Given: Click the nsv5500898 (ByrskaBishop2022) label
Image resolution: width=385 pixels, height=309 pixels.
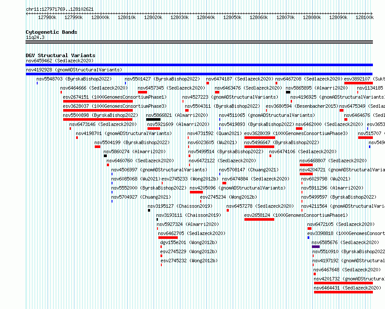Looking at the screenshot, I should (100, 115).
